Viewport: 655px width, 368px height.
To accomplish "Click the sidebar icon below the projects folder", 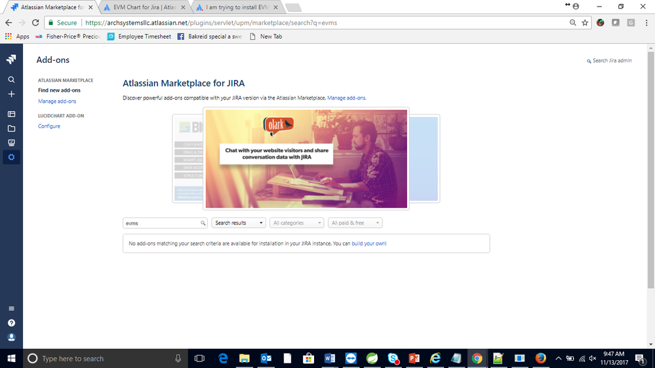I will click(x=11, y=143).
